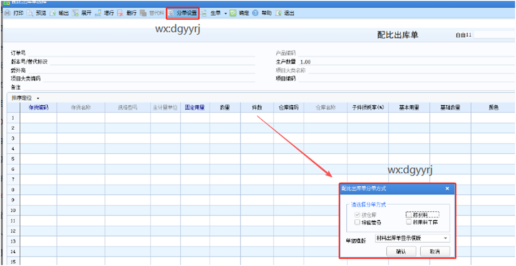
Task: Click the 产品编码 field
Action: coord(406,53)
